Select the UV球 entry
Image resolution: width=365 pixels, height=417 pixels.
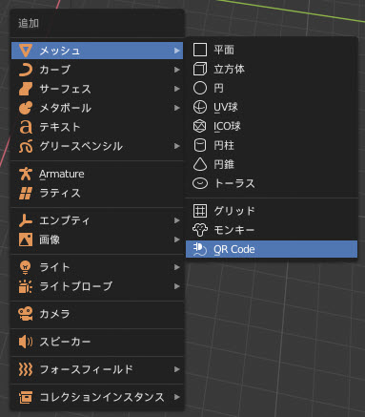(x=272, y=107)
